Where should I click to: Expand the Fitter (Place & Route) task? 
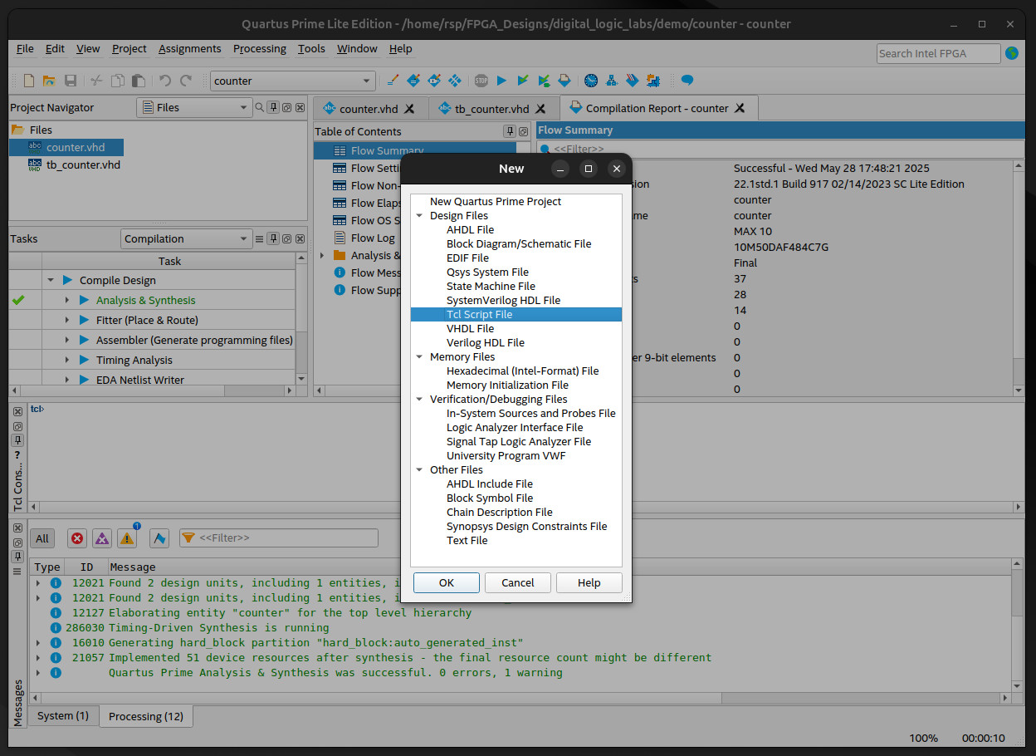[67, 320]
